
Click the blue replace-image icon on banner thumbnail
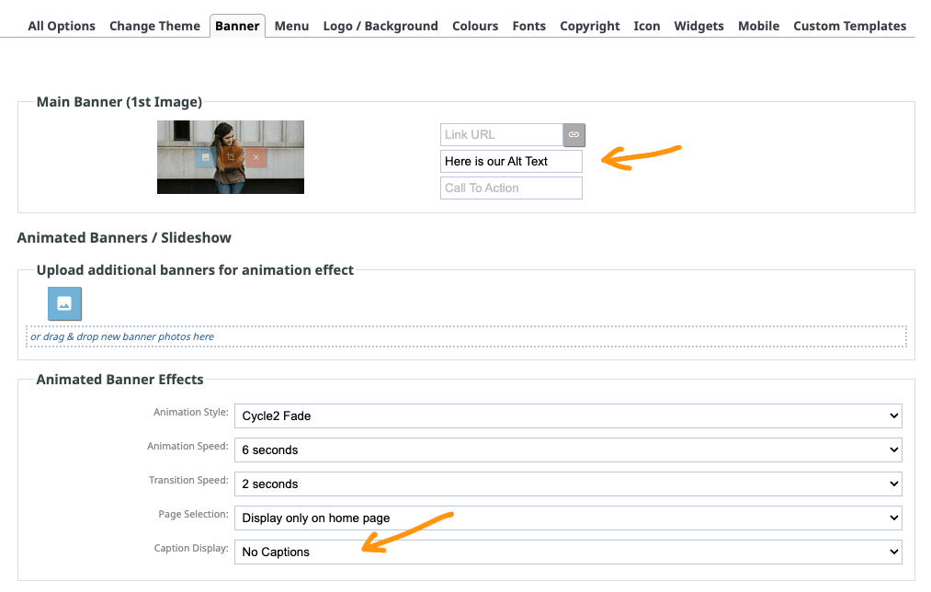206,157
